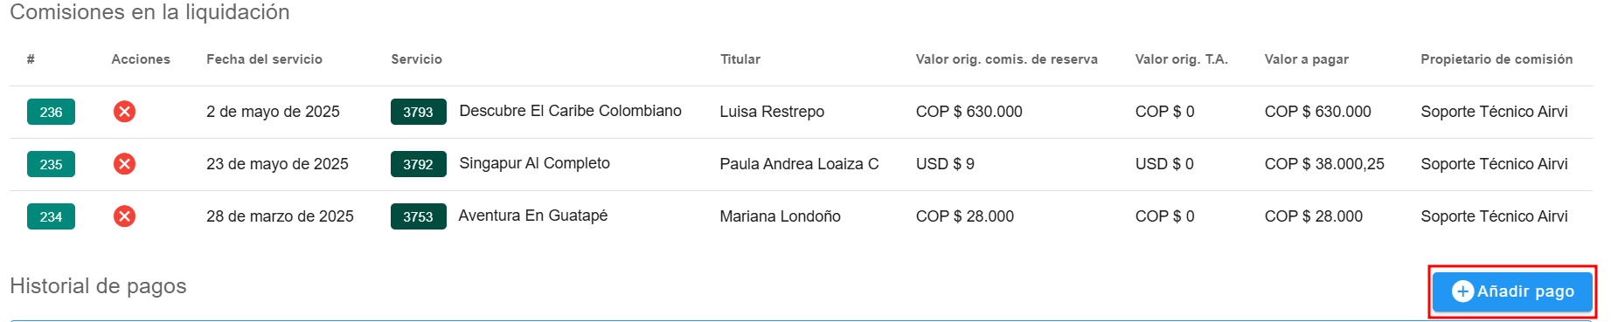1611x322 pixels.
Task: Open commission badge 235
Action: coord(51,164)
